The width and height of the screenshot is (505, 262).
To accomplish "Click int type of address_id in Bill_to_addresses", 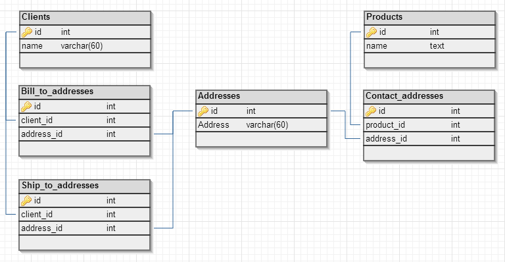I will point(110,134).
